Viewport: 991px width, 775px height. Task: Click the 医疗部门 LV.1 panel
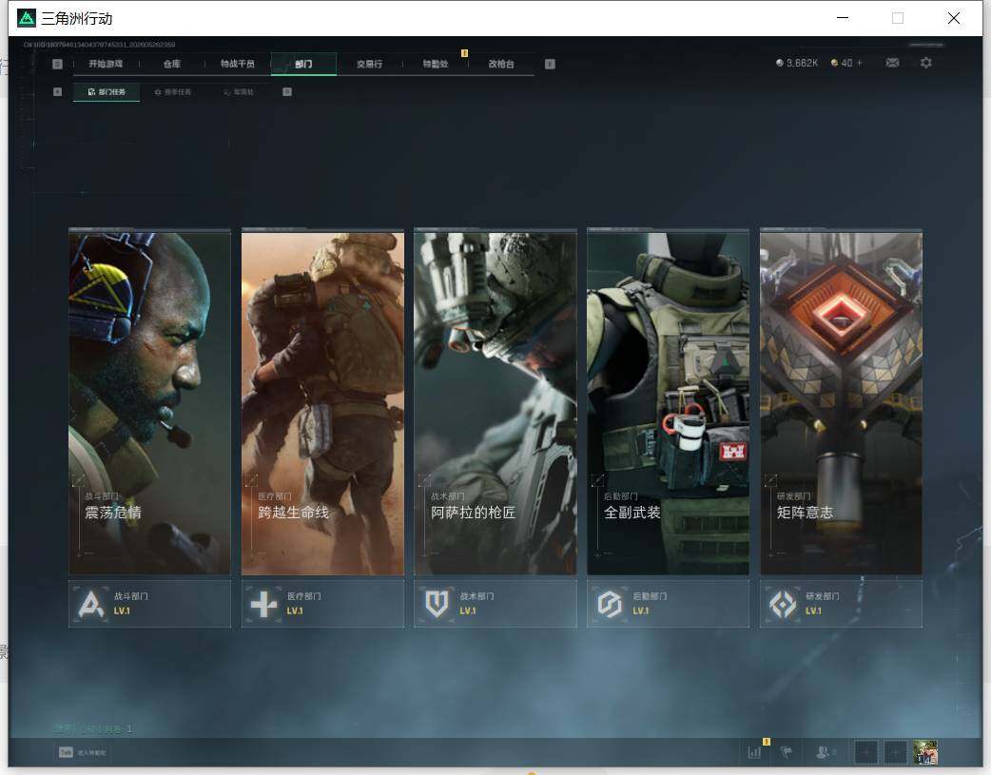point(322,604)
